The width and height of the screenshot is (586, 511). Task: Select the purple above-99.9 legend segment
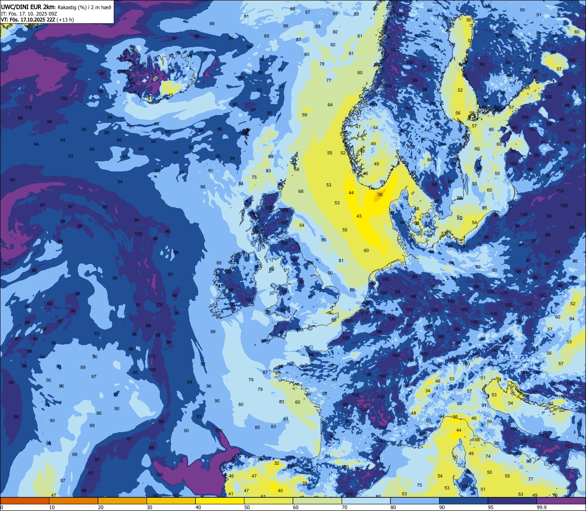(x=561, y=501)
